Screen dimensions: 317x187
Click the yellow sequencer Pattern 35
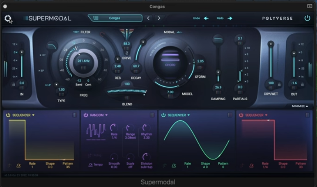click(x=68, y=165)
